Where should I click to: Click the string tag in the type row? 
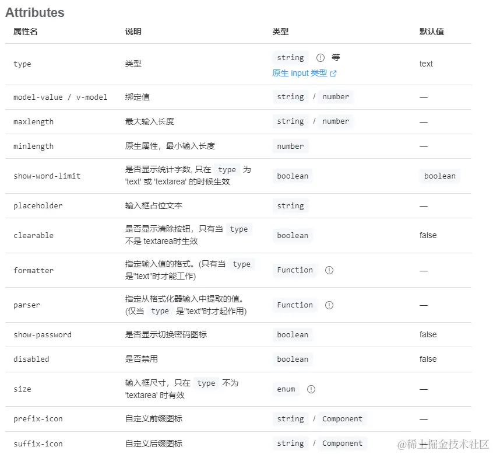(x=291, y=58)
